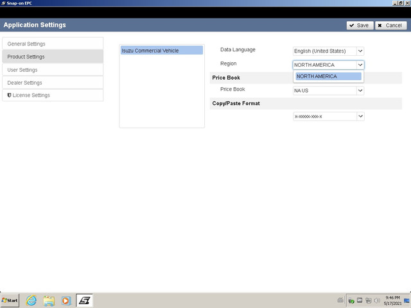
Task: Select Isuzu Commercial Vehicle in product list
Action: pos(162,50)
